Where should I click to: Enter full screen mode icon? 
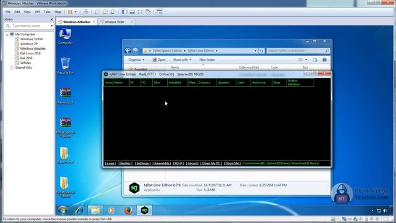pos(140,12)
